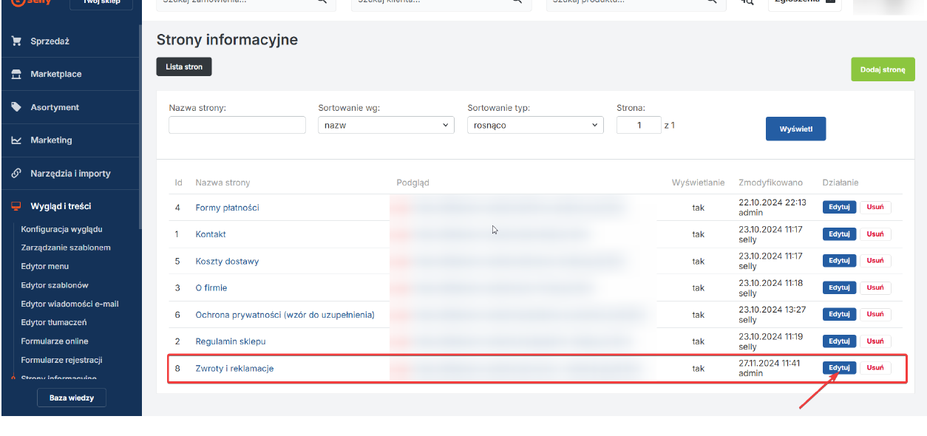927x436 pixels.
Task: Open Edytor tłumaczeń submenu item
Action: click(x=54, y=322)
